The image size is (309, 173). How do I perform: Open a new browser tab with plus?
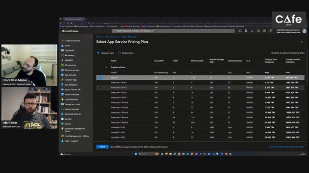(87, 19)
